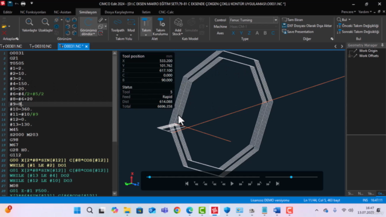386x217 pixels.
Task: Go to Sonraki Takım Değişikliği
Action: pos(358,32)
